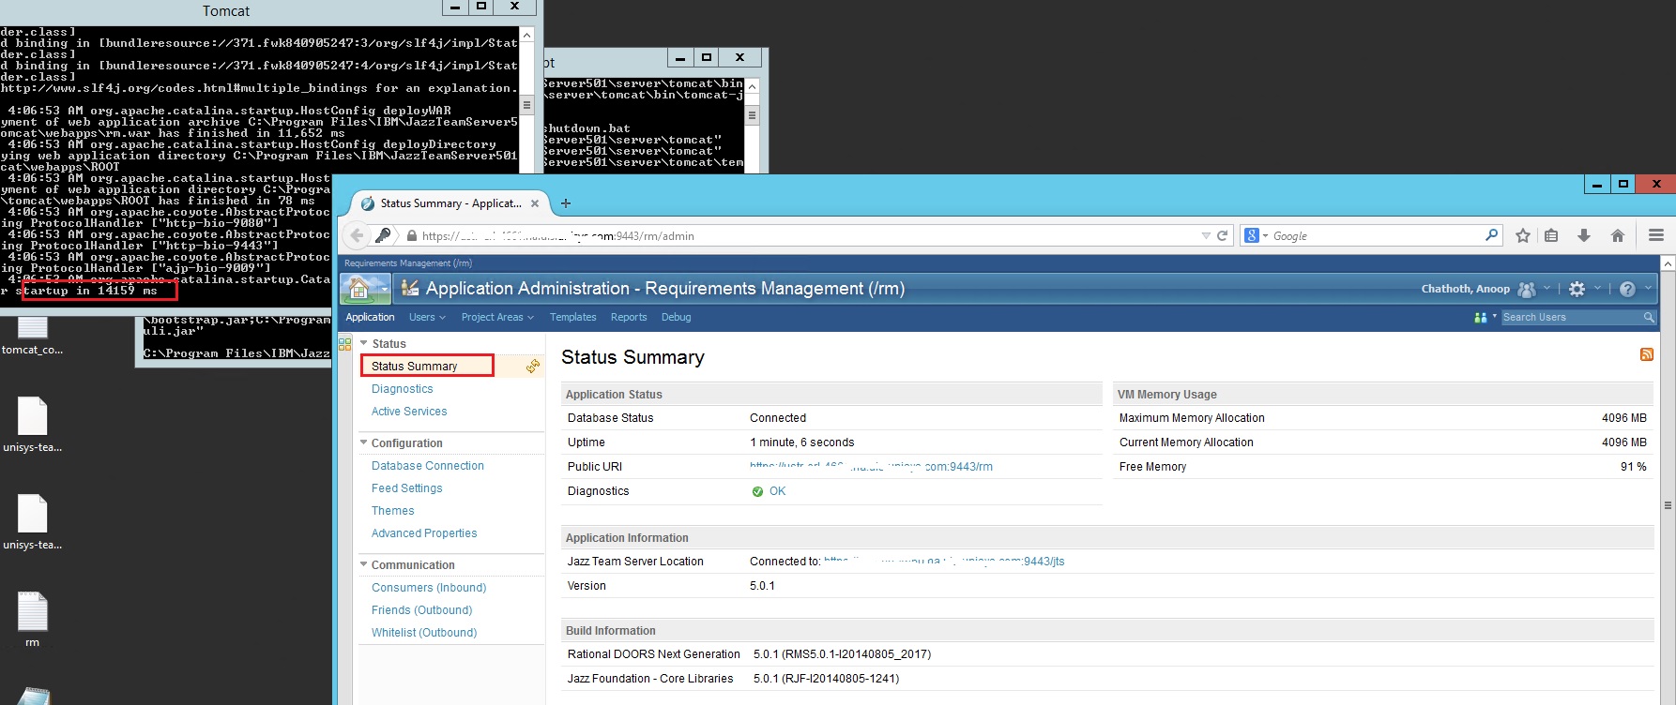1676x705 pixels.
Task: Open the downloads arrow icon
Action: 1584,236
